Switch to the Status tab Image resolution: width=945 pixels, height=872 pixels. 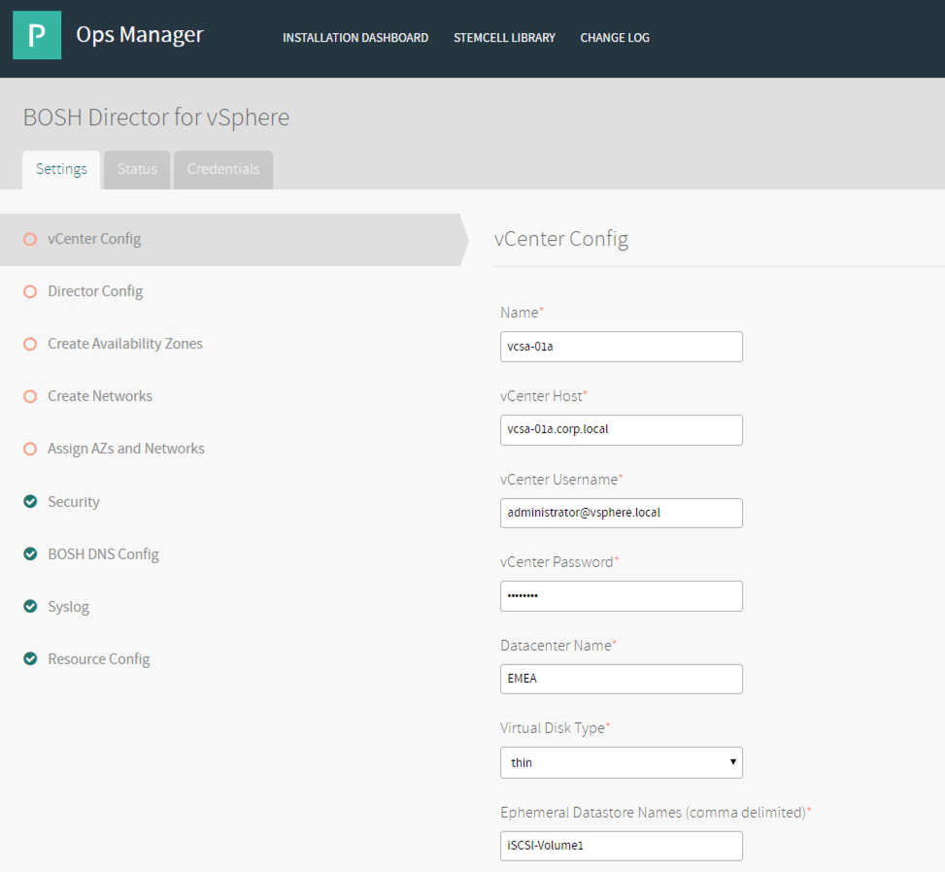[x=137, y=169]
